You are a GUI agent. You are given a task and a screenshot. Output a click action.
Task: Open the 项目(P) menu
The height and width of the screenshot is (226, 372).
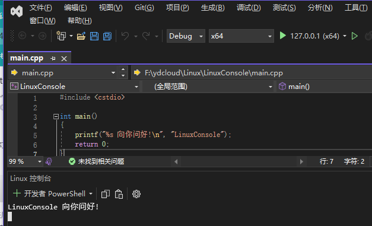click(177, 8)
